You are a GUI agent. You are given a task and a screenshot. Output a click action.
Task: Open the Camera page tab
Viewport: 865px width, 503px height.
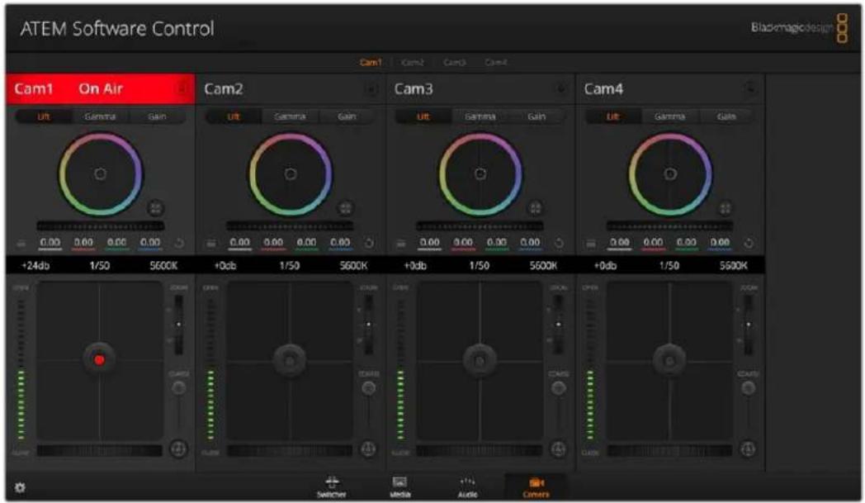tap(536, 487)
